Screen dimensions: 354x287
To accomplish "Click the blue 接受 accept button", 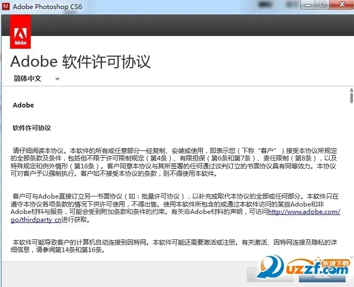I will coord(322,275).
